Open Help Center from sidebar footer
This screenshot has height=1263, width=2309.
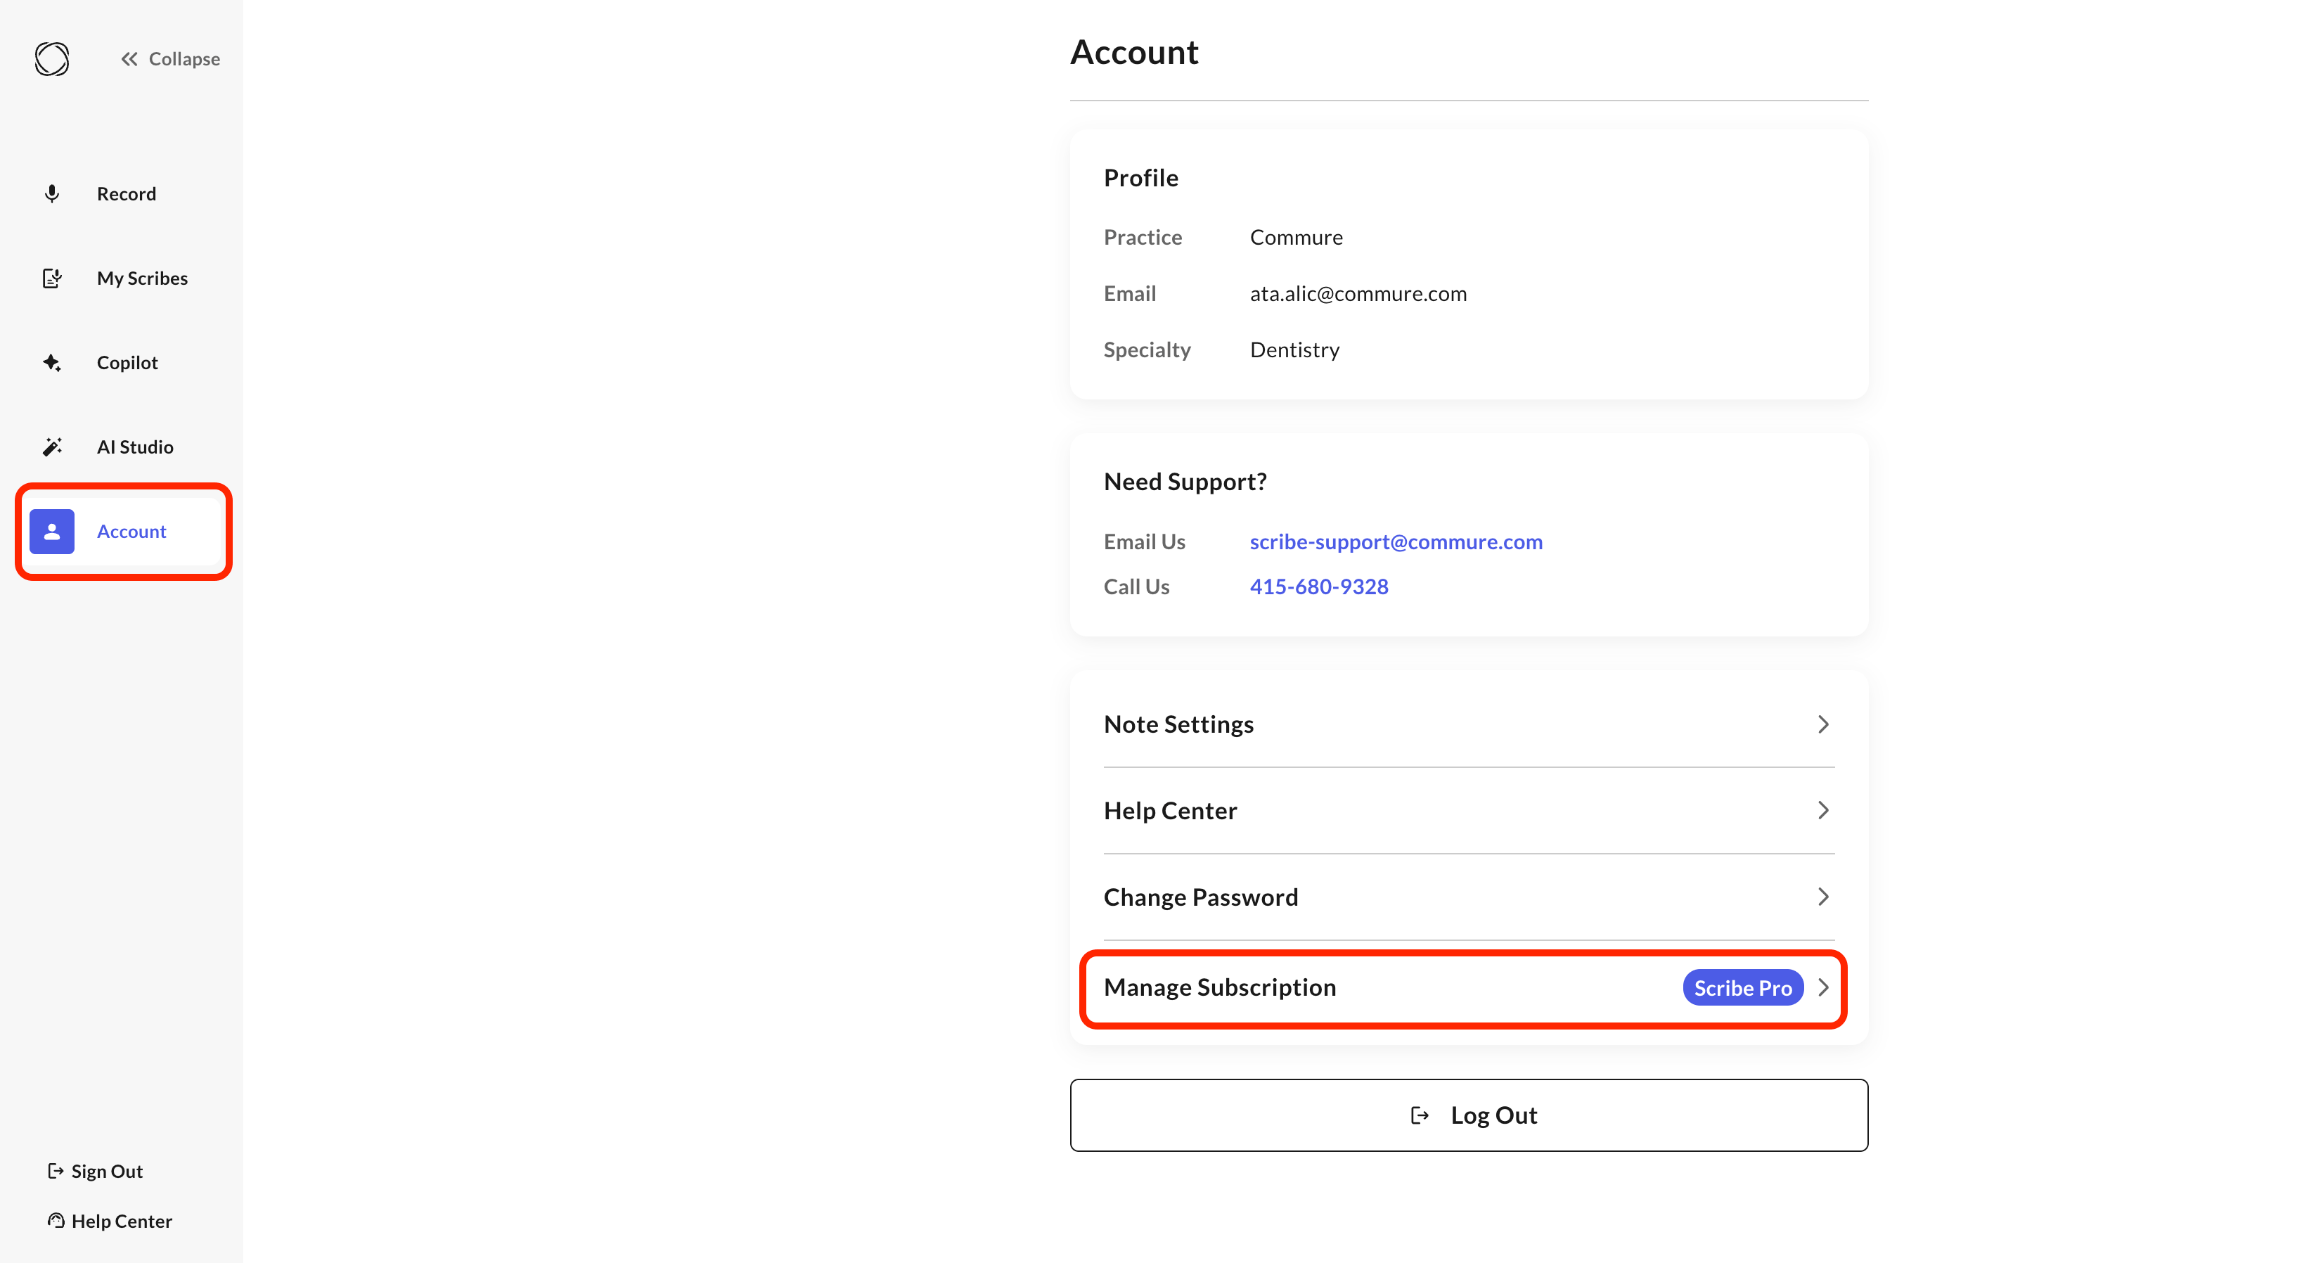[110, 1221]
